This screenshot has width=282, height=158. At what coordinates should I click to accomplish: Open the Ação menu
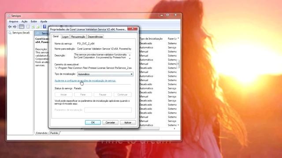pos(25,22)
